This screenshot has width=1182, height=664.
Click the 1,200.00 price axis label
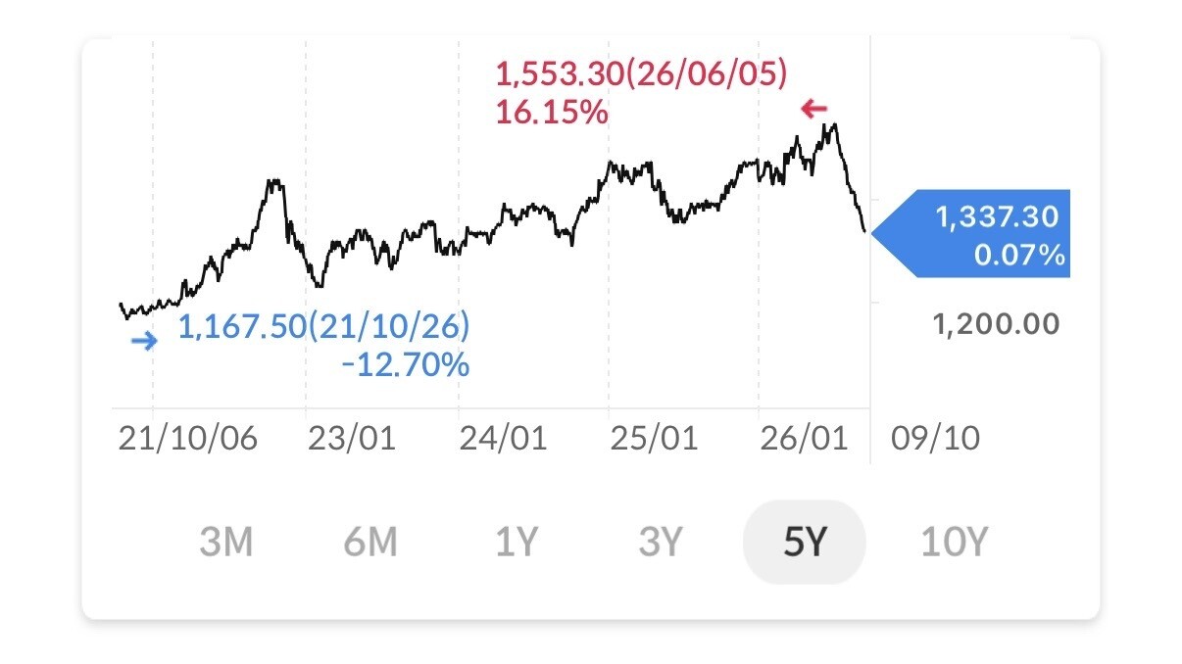[x=997, y=324]
